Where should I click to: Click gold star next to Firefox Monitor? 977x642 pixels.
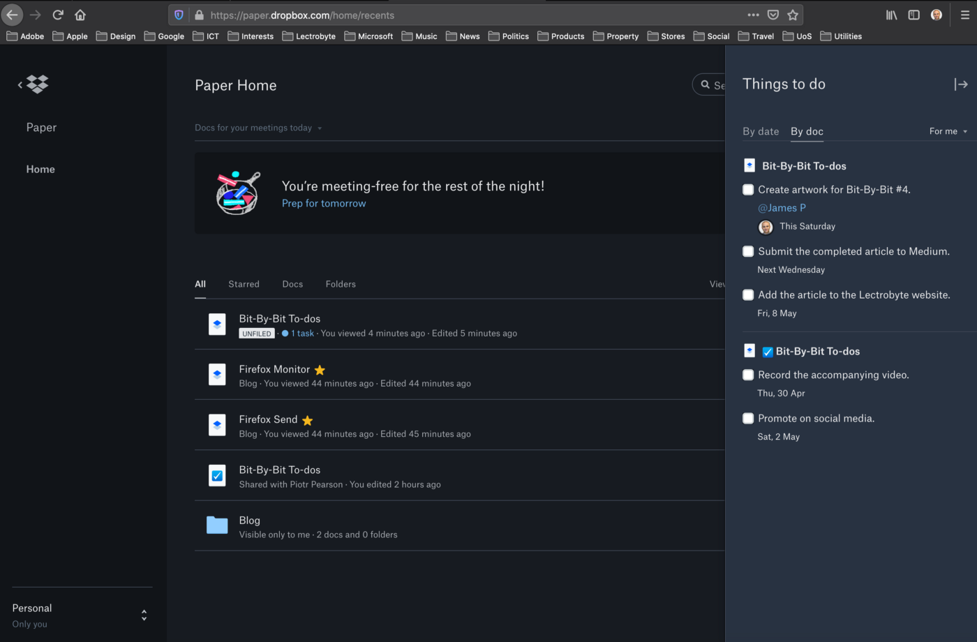(x=320, y=370)
